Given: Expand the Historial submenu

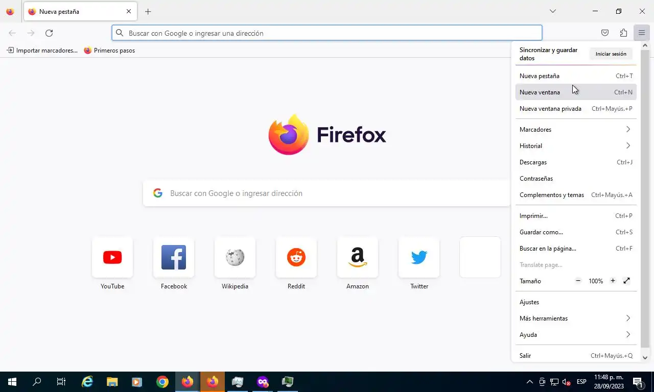Looking at the screenshot, I should [576, 146].
